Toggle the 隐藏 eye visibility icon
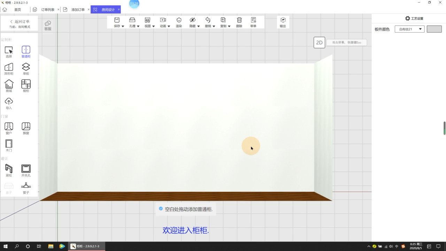The image size is (446, 251). (192, 20)
